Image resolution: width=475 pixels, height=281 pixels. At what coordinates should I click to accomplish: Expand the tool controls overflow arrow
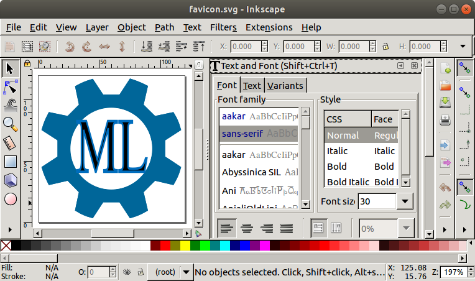[x=463, y=47]
